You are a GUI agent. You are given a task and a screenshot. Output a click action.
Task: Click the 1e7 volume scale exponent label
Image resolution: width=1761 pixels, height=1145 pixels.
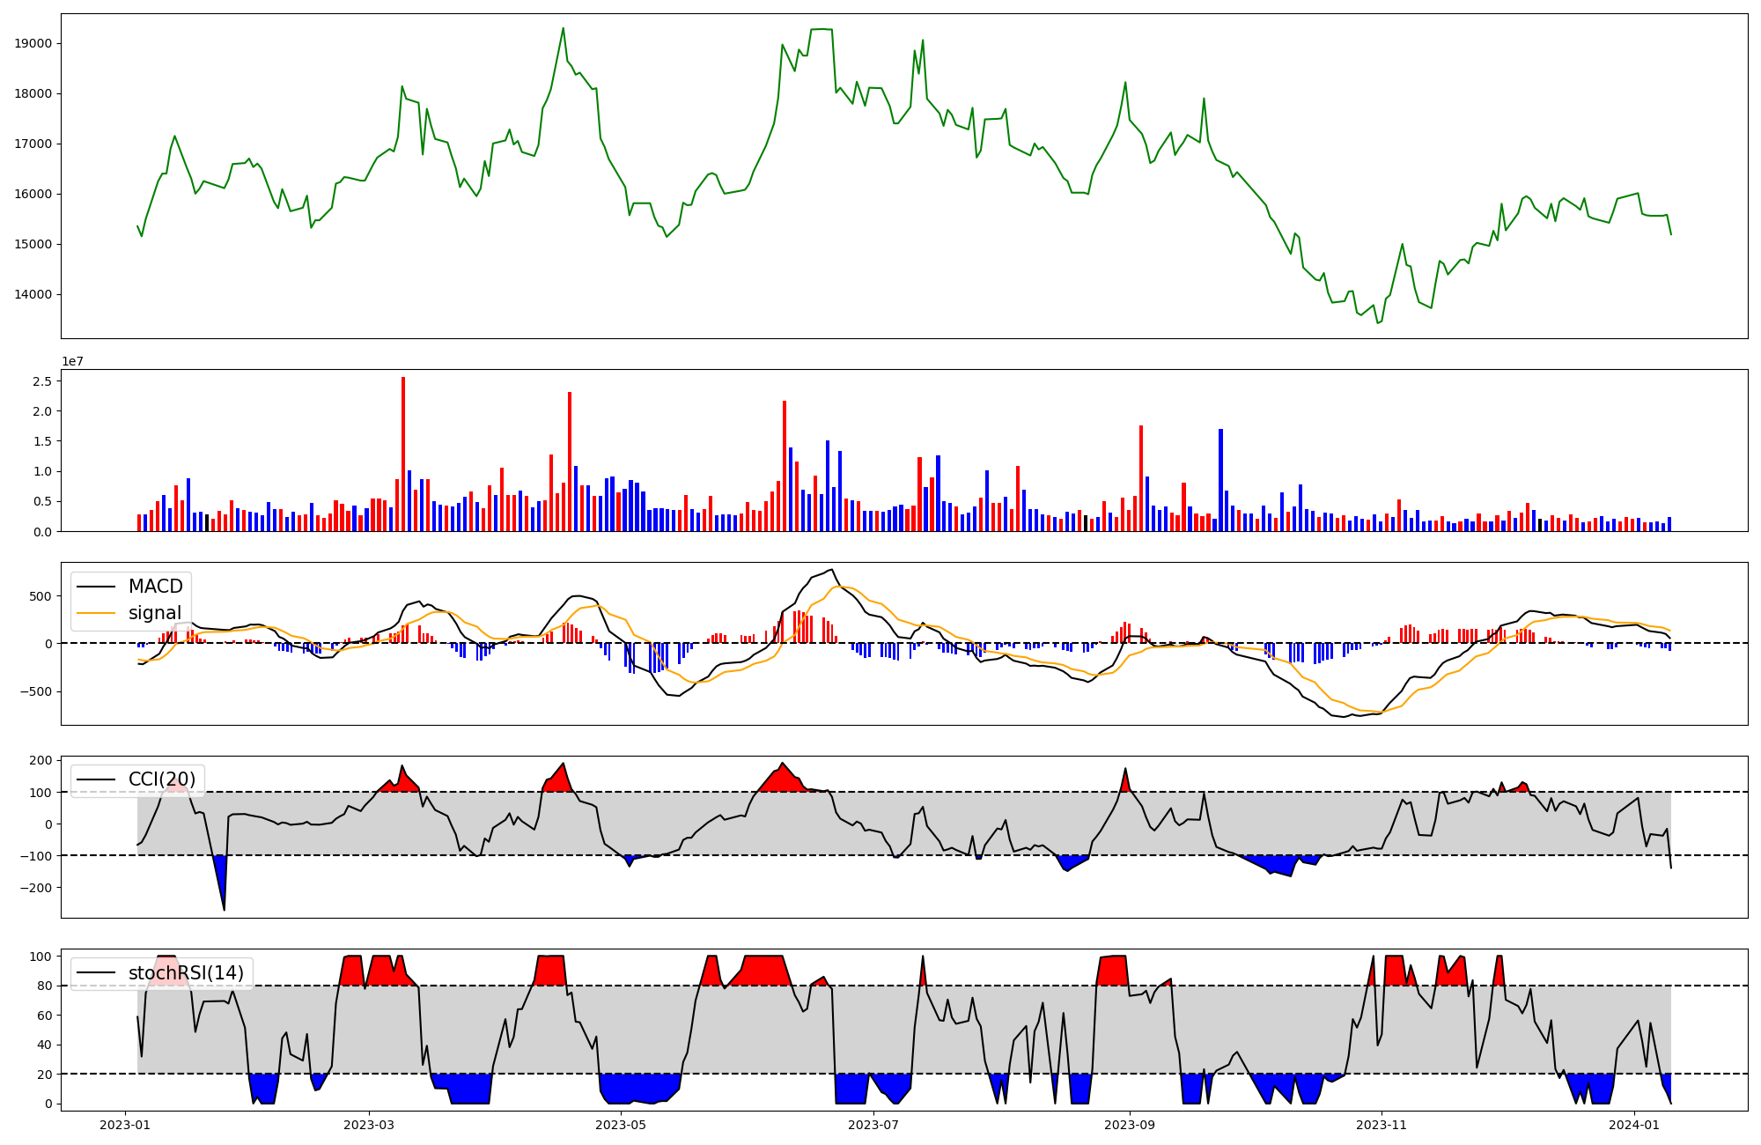coord(72,361)
